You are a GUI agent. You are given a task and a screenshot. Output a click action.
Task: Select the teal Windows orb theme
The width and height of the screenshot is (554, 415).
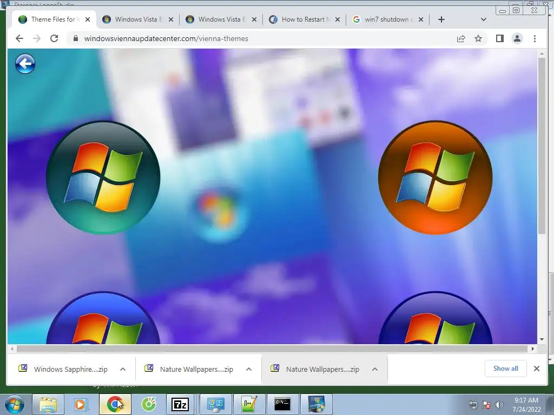103,177
